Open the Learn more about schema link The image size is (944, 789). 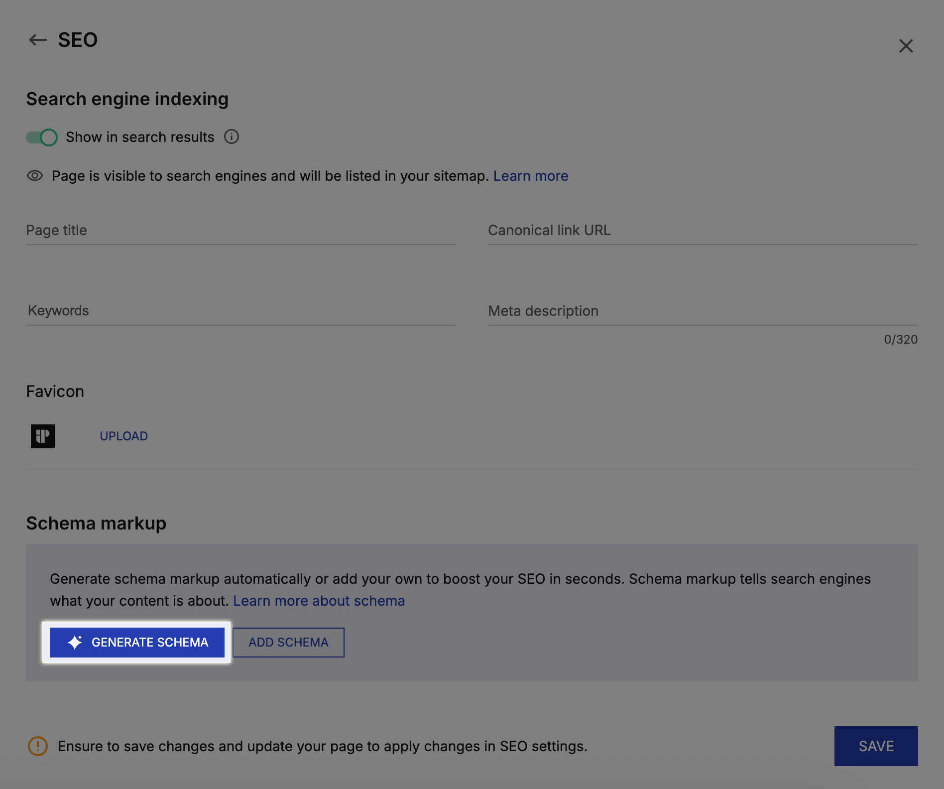point(319,601)
